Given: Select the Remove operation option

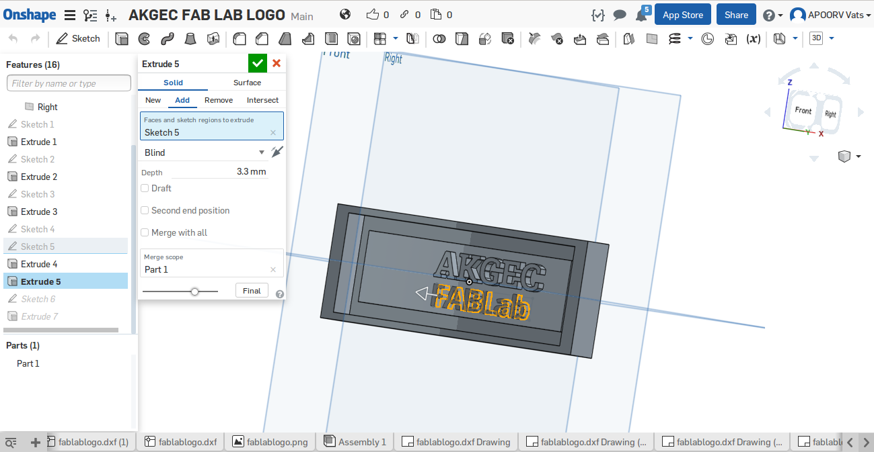Looking at the screenshot, I should (219, 100).
